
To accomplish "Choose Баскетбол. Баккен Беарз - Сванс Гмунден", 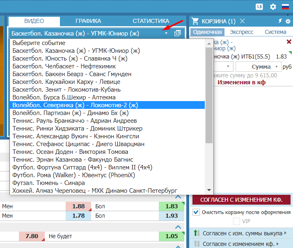I will point(107,74).
